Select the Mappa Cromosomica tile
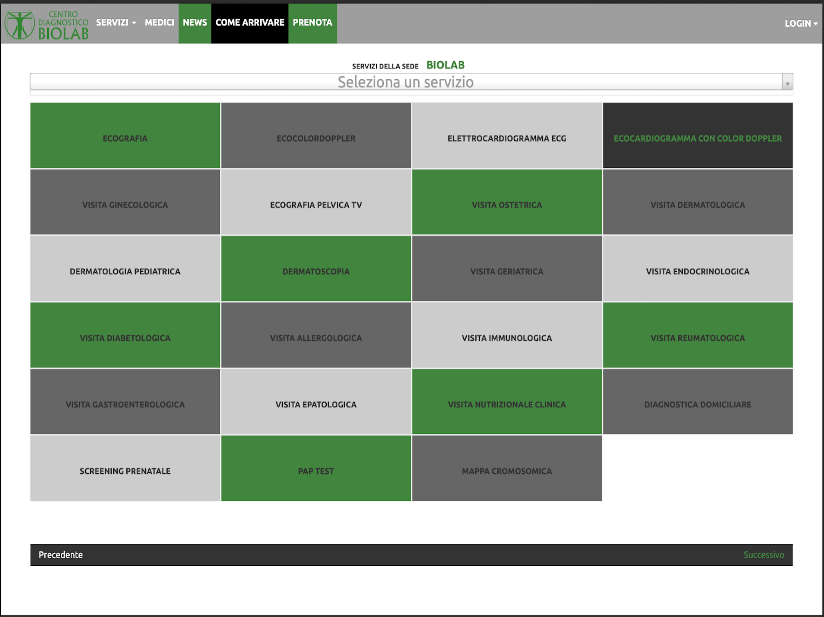Viewport: 824px width, 617px height. coord(507,468)
